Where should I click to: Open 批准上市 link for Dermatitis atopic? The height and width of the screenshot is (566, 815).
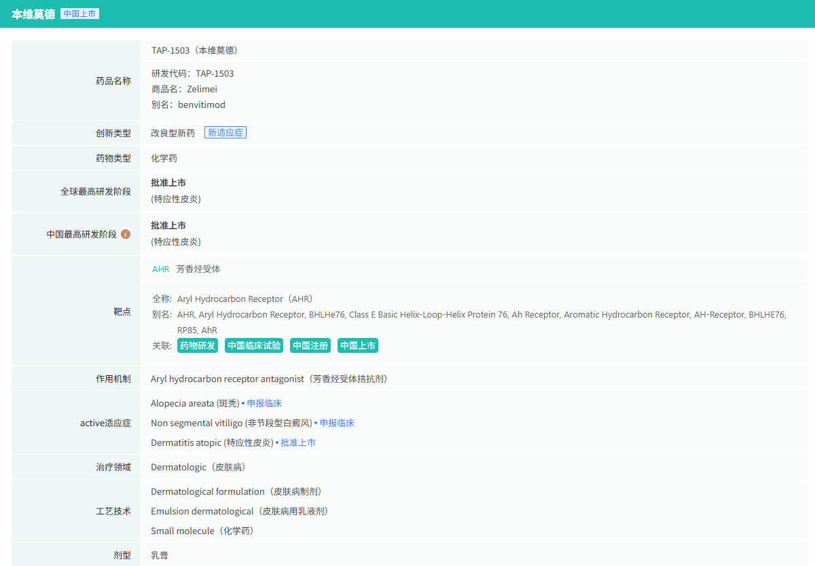(298, 442)
